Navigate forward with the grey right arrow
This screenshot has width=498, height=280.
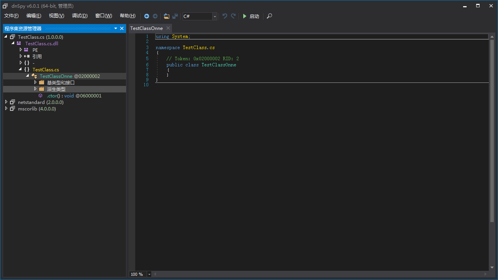[155, 16]
